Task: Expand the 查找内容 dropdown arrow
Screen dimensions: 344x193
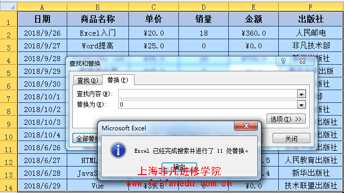Action: pyautogui.click(x=301, y=94)
